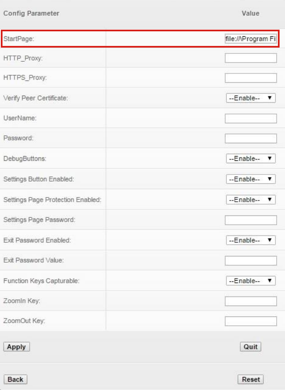Click the StartPage input field
The height and width of the screenshot is (390, 285).
(x=250, y=39)
